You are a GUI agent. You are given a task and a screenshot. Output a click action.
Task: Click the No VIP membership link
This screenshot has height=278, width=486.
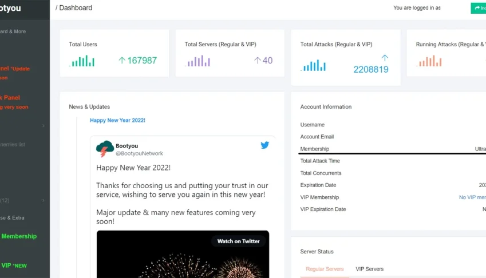pos(472,197)
